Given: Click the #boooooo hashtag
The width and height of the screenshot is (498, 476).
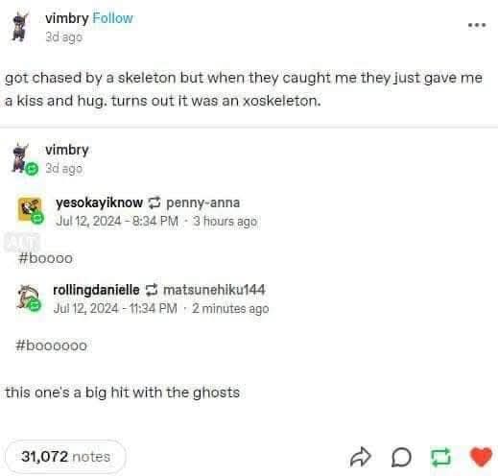Looking at the screenshot, I should click(51, 345).
